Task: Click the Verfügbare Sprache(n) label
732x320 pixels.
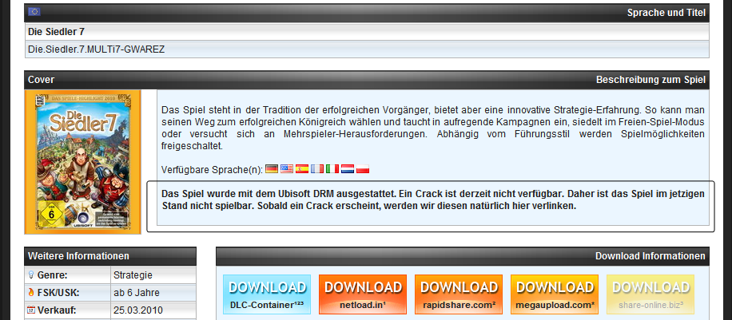Action: coord(212,169)
